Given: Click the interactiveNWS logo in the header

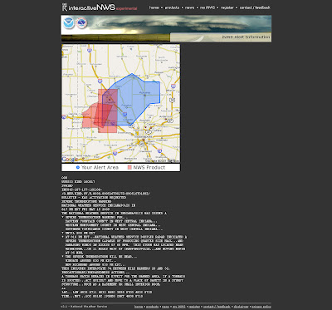Looking at the screenshot, I should (88, 7).
